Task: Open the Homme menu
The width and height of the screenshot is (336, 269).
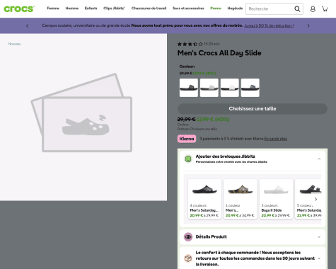Action: 72,8
